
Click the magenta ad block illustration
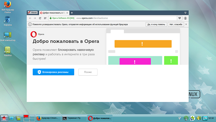click(135, 61)
